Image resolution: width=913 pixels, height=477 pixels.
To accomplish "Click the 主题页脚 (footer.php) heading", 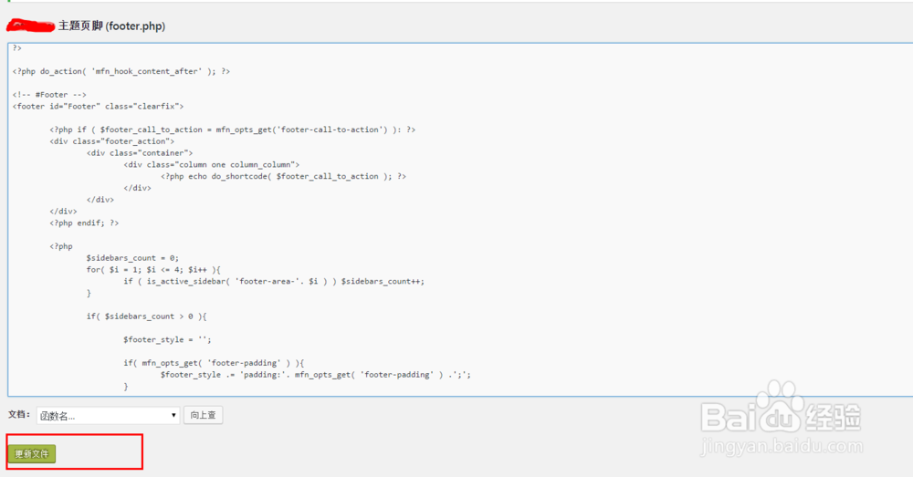I will (111, 26).
